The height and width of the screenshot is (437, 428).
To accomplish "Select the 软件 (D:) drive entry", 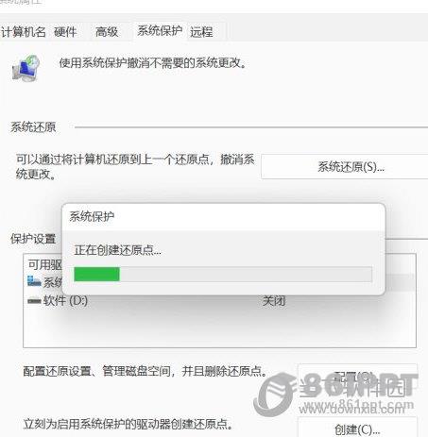I will pyautogui.click(x=220, y=301).
